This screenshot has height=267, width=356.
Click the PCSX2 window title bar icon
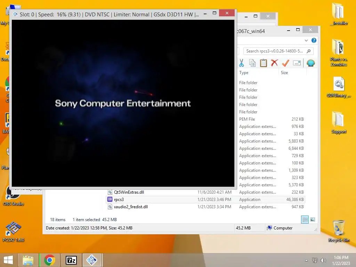15,14
